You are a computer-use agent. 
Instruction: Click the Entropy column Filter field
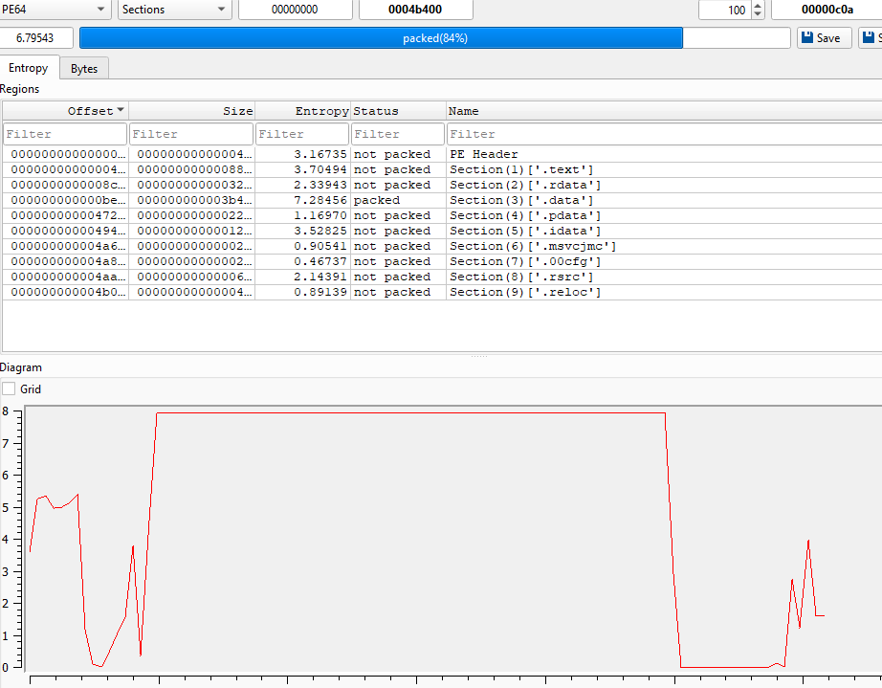[x=302, y=134]
